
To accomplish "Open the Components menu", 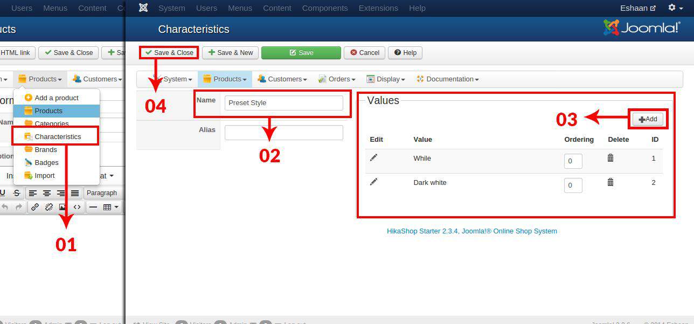I will [325, 8].
